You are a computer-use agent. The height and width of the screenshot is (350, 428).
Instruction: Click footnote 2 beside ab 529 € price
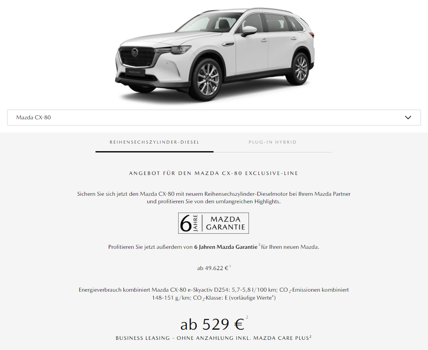tap(247, 317)
